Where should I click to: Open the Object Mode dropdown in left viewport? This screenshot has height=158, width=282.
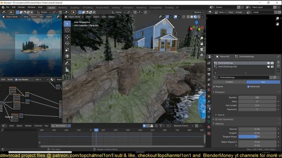[12, 17]
